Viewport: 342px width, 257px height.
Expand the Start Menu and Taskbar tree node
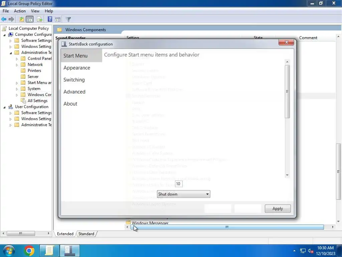[17, 83]
